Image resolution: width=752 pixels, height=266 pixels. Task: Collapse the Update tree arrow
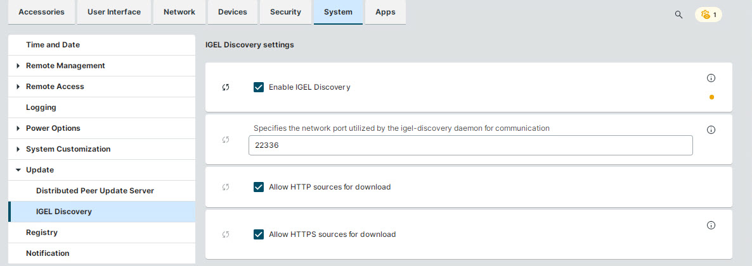click(x=18, y=170)
